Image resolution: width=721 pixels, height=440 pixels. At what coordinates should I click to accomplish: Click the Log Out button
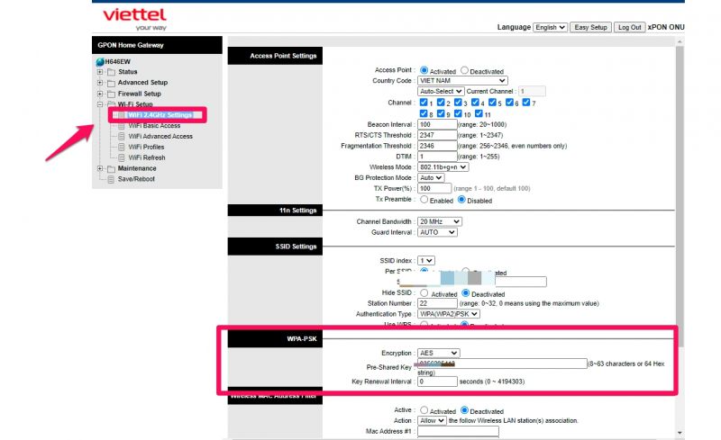(629, 27)
